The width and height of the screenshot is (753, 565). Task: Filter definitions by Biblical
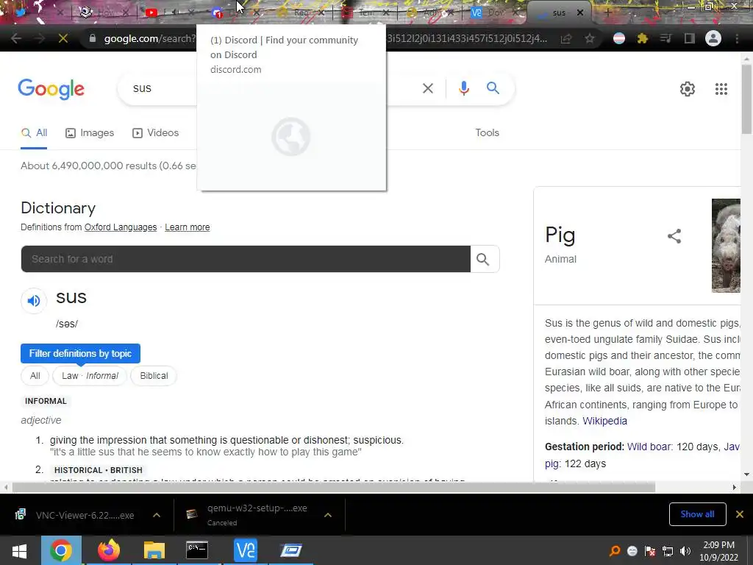[154, 376]
